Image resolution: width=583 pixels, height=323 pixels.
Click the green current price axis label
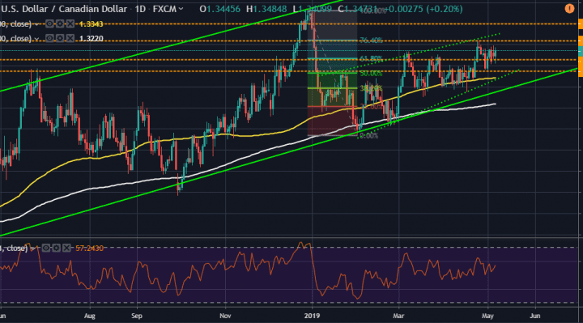click(x=581, y=51)
